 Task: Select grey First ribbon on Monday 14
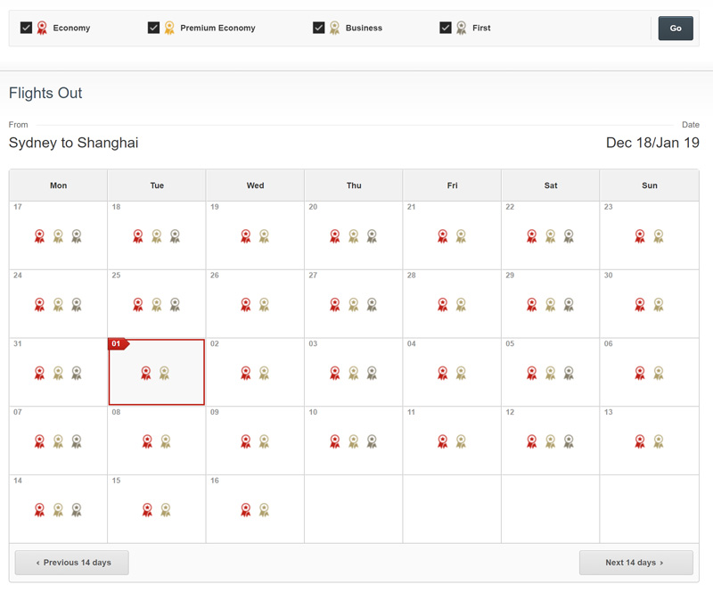[x=77, y=510]
